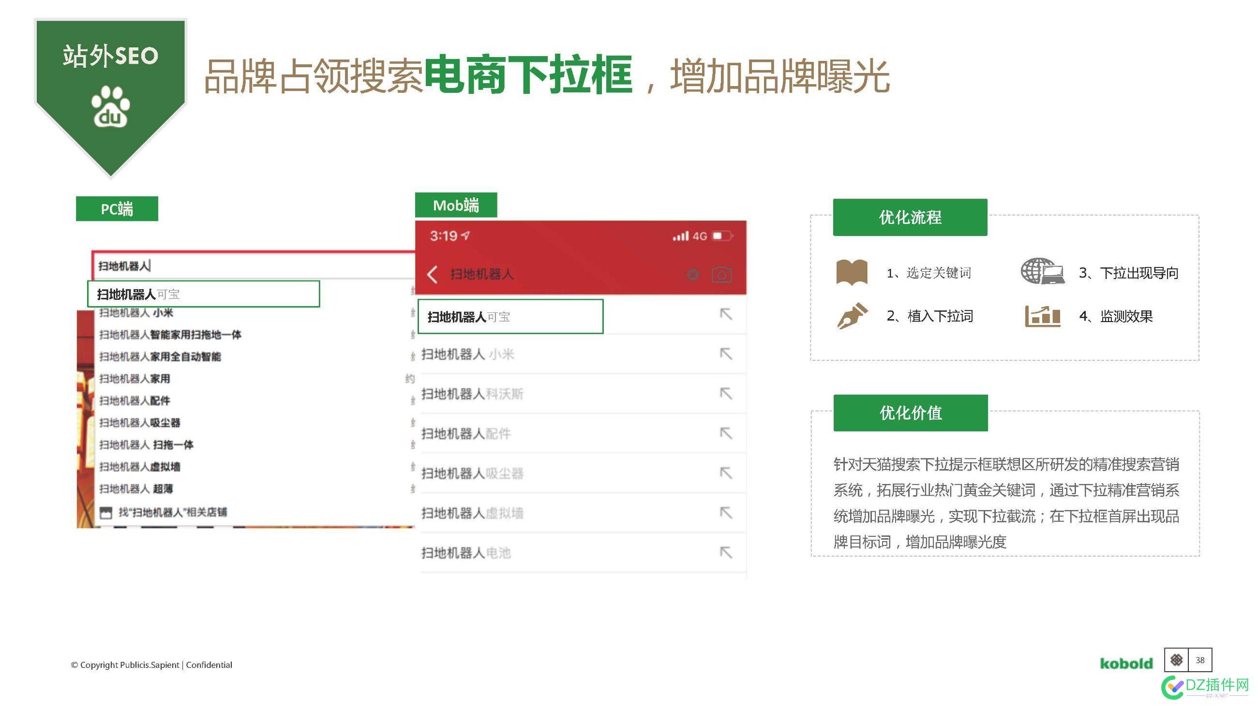Screen dimensions: 1258x707
Task: Select PC suggestion 扫地机器人 小米
Action: coord(136,313)
